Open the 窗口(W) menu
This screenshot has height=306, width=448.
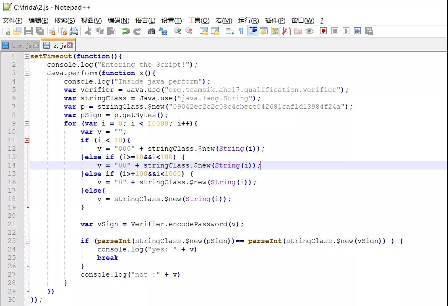[x=303, y=21]
